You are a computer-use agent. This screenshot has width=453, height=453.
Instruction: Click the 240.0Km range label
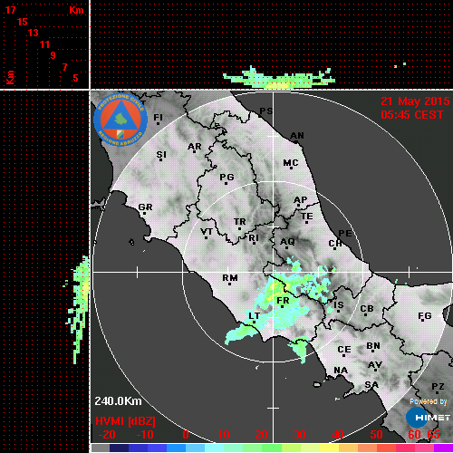(x=118, y=401)
